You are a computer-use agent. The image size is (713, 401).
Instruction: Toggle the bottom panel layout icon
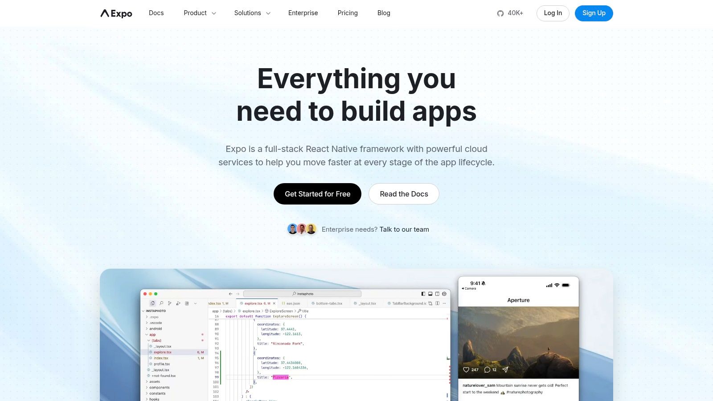coord(430,294)
